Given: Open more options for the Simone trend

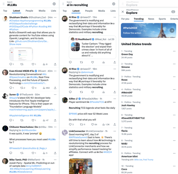Looking at the screenshot, I should pyautogui.click(x=174, y=64).
